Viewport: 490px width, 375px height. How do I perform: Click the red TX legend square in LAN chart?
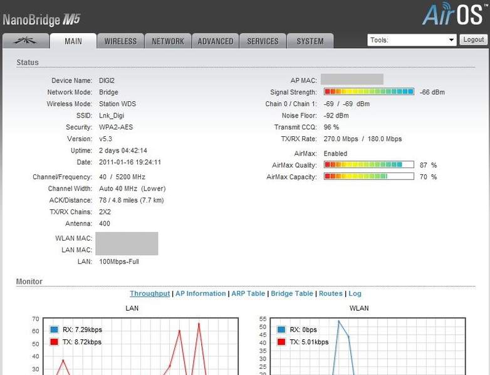[x=54, y=342]
